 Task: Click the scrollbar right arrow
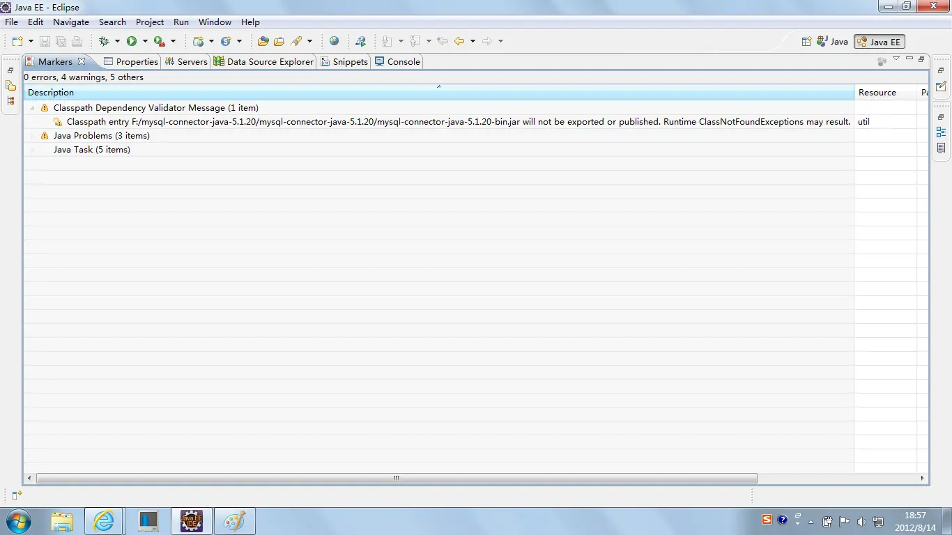point(923,479)
